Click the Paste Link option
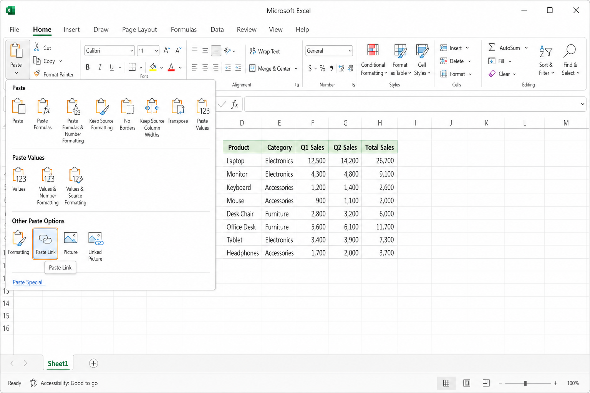 pos(45,243)
